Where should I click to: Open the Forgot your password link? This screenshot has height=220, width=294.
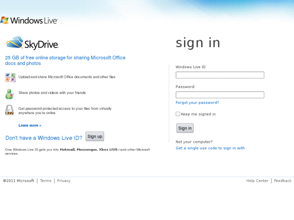point(197,103)
